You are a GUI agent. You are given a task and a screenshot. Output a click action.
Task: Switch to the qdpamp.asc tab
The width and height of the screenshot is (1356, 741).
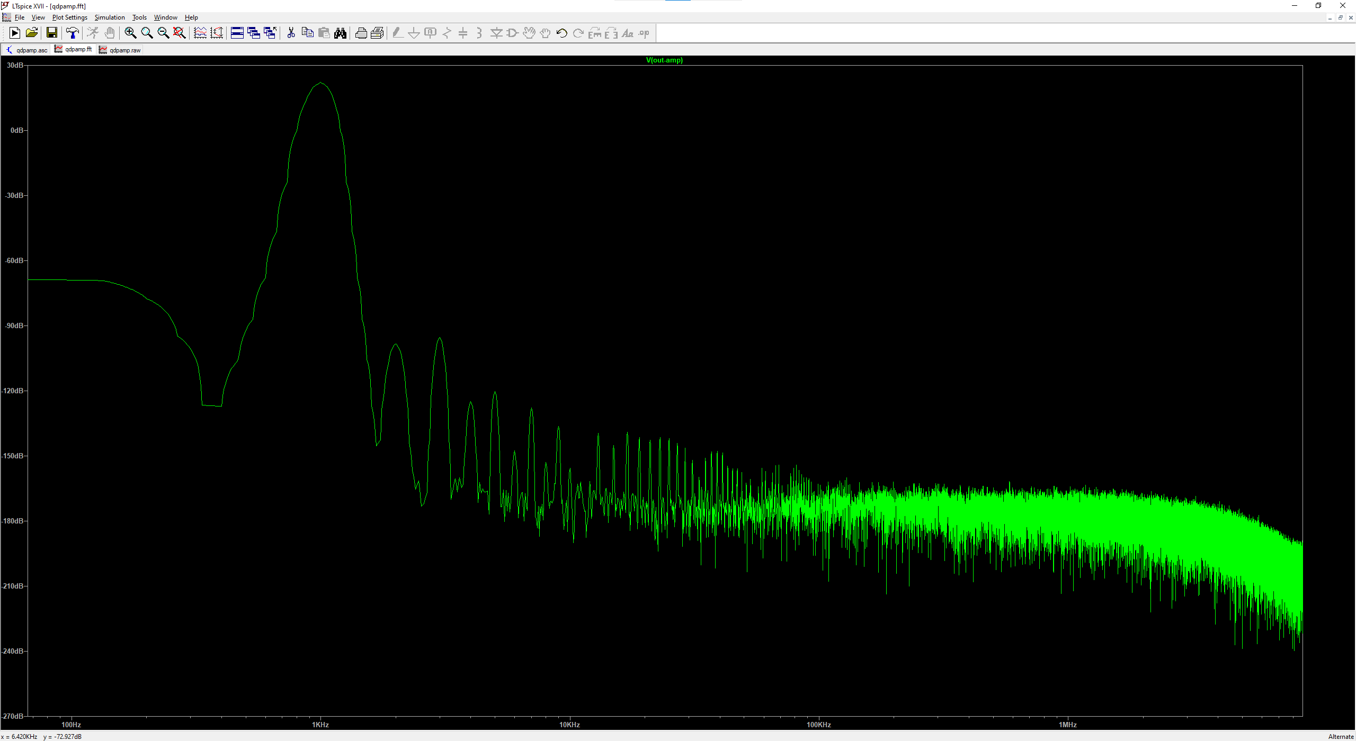click(26, 50)
